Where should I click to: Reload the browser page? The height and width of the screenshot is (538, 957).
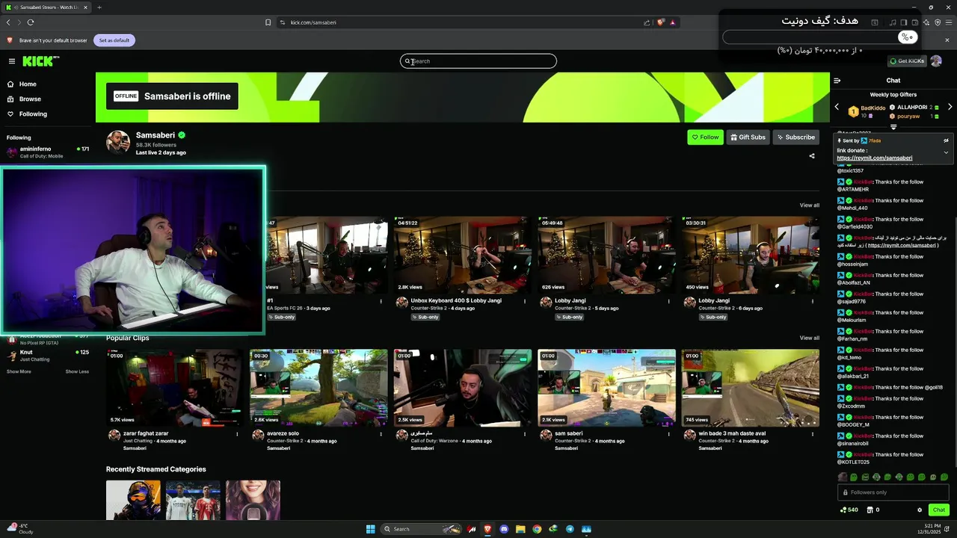(31, 22)
